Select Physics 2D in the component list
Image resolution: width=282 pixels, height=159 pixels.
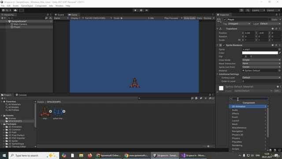click(x=248, y=135)
